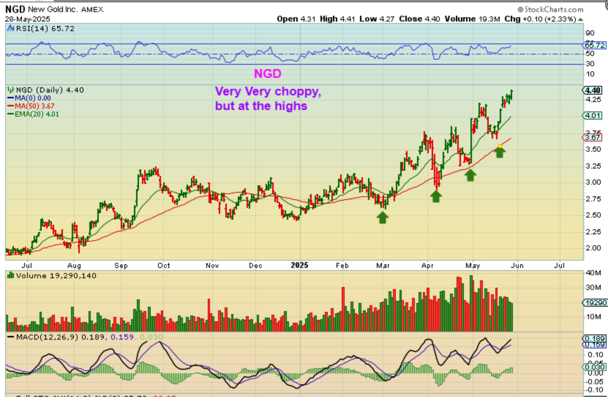Click the 'Chg +0.10 (+2.33%)' header value
The width and height of the screenshot is (608, 397).
[x=540, y=19]
